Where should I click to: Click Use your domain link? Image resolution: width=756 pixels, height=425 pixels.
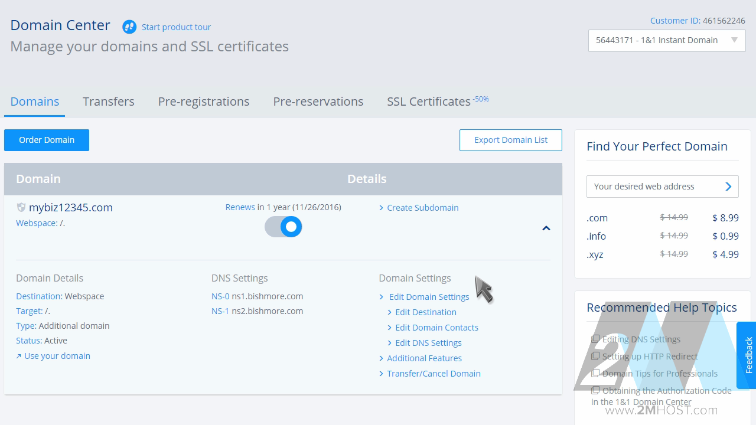[x=57, y=356]
